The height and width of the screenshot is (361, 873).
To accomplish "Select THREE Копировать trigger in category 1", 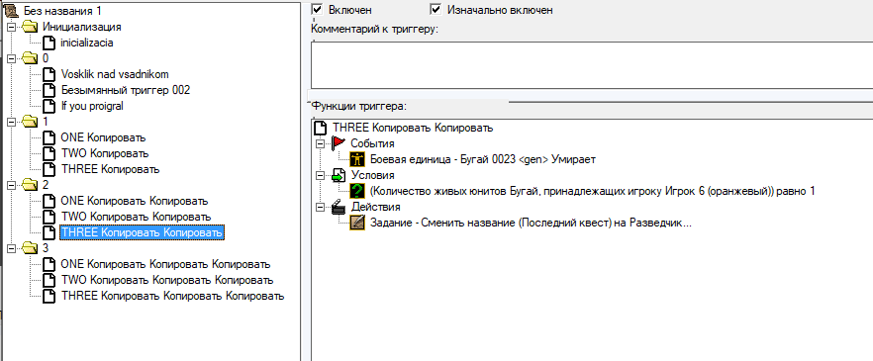I will tap(110, 169).
